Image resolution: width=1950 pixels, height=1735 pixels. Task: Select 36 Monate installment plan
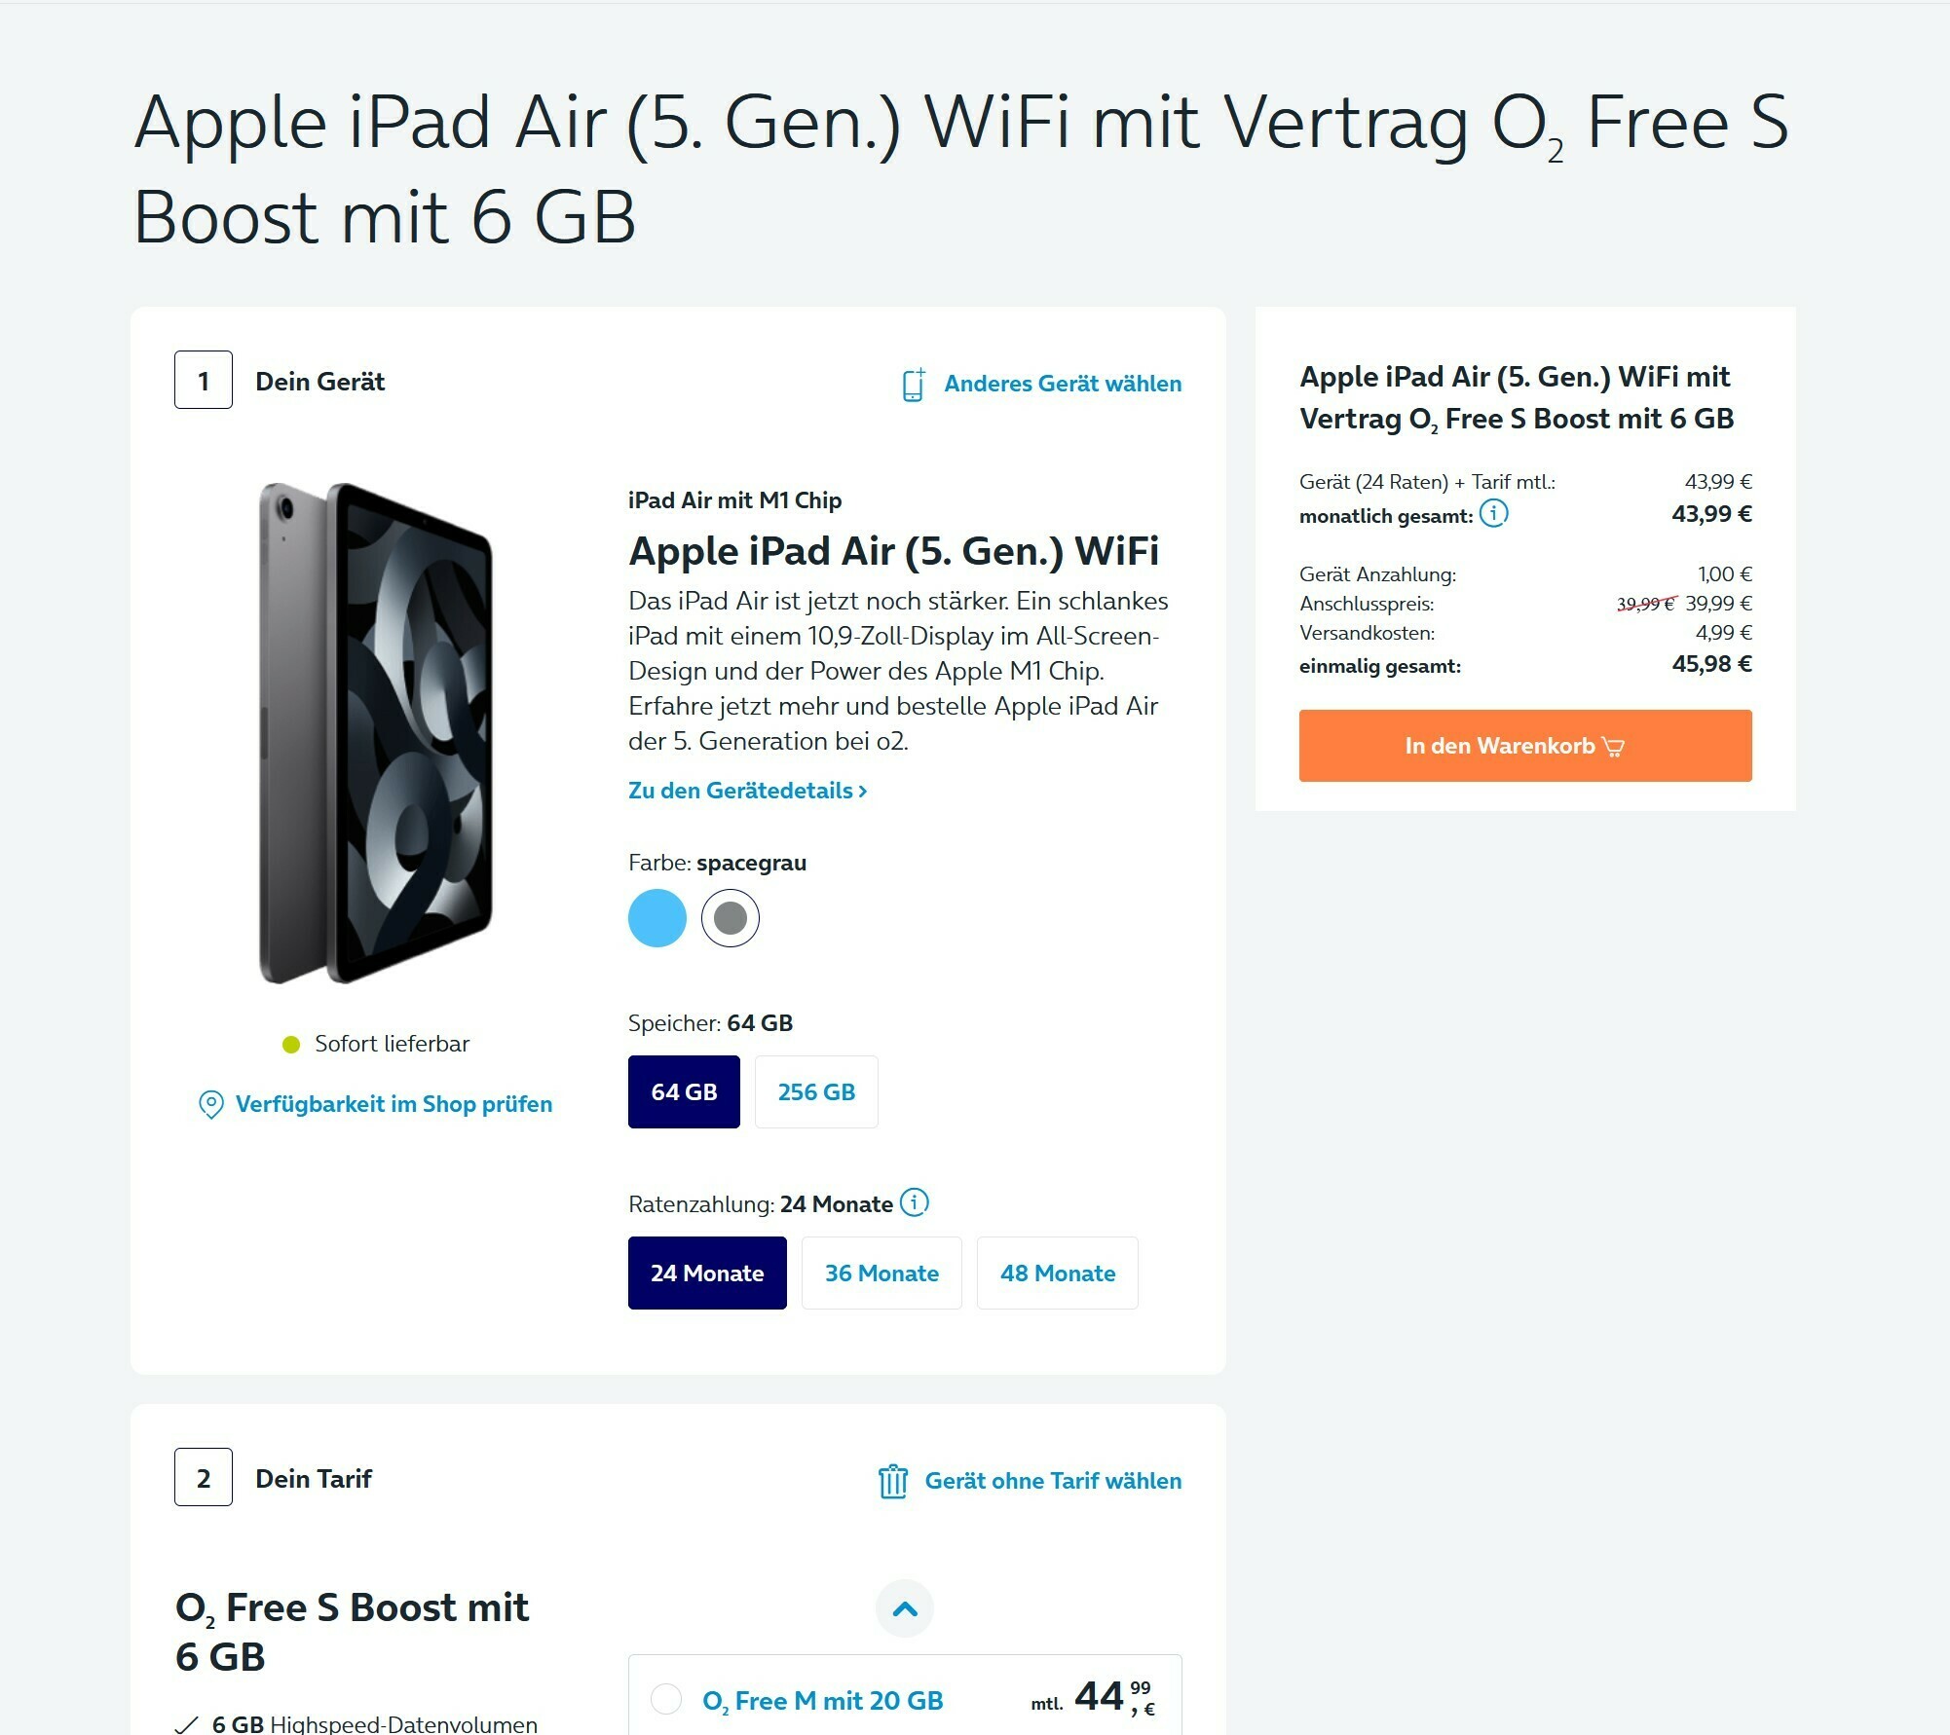[x=881, y=1273]
